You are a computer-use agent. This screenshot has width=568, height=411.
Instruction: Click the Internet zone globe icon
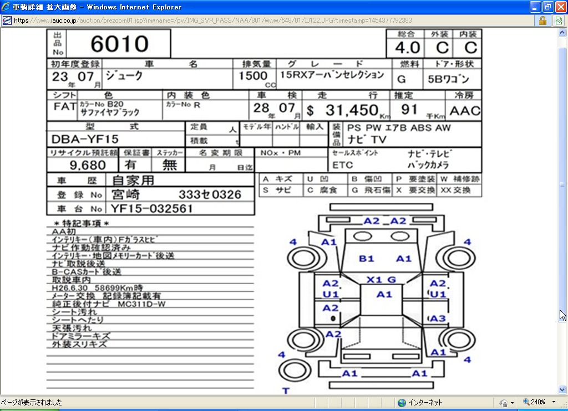pyautogui.click(x=402, y=403)
